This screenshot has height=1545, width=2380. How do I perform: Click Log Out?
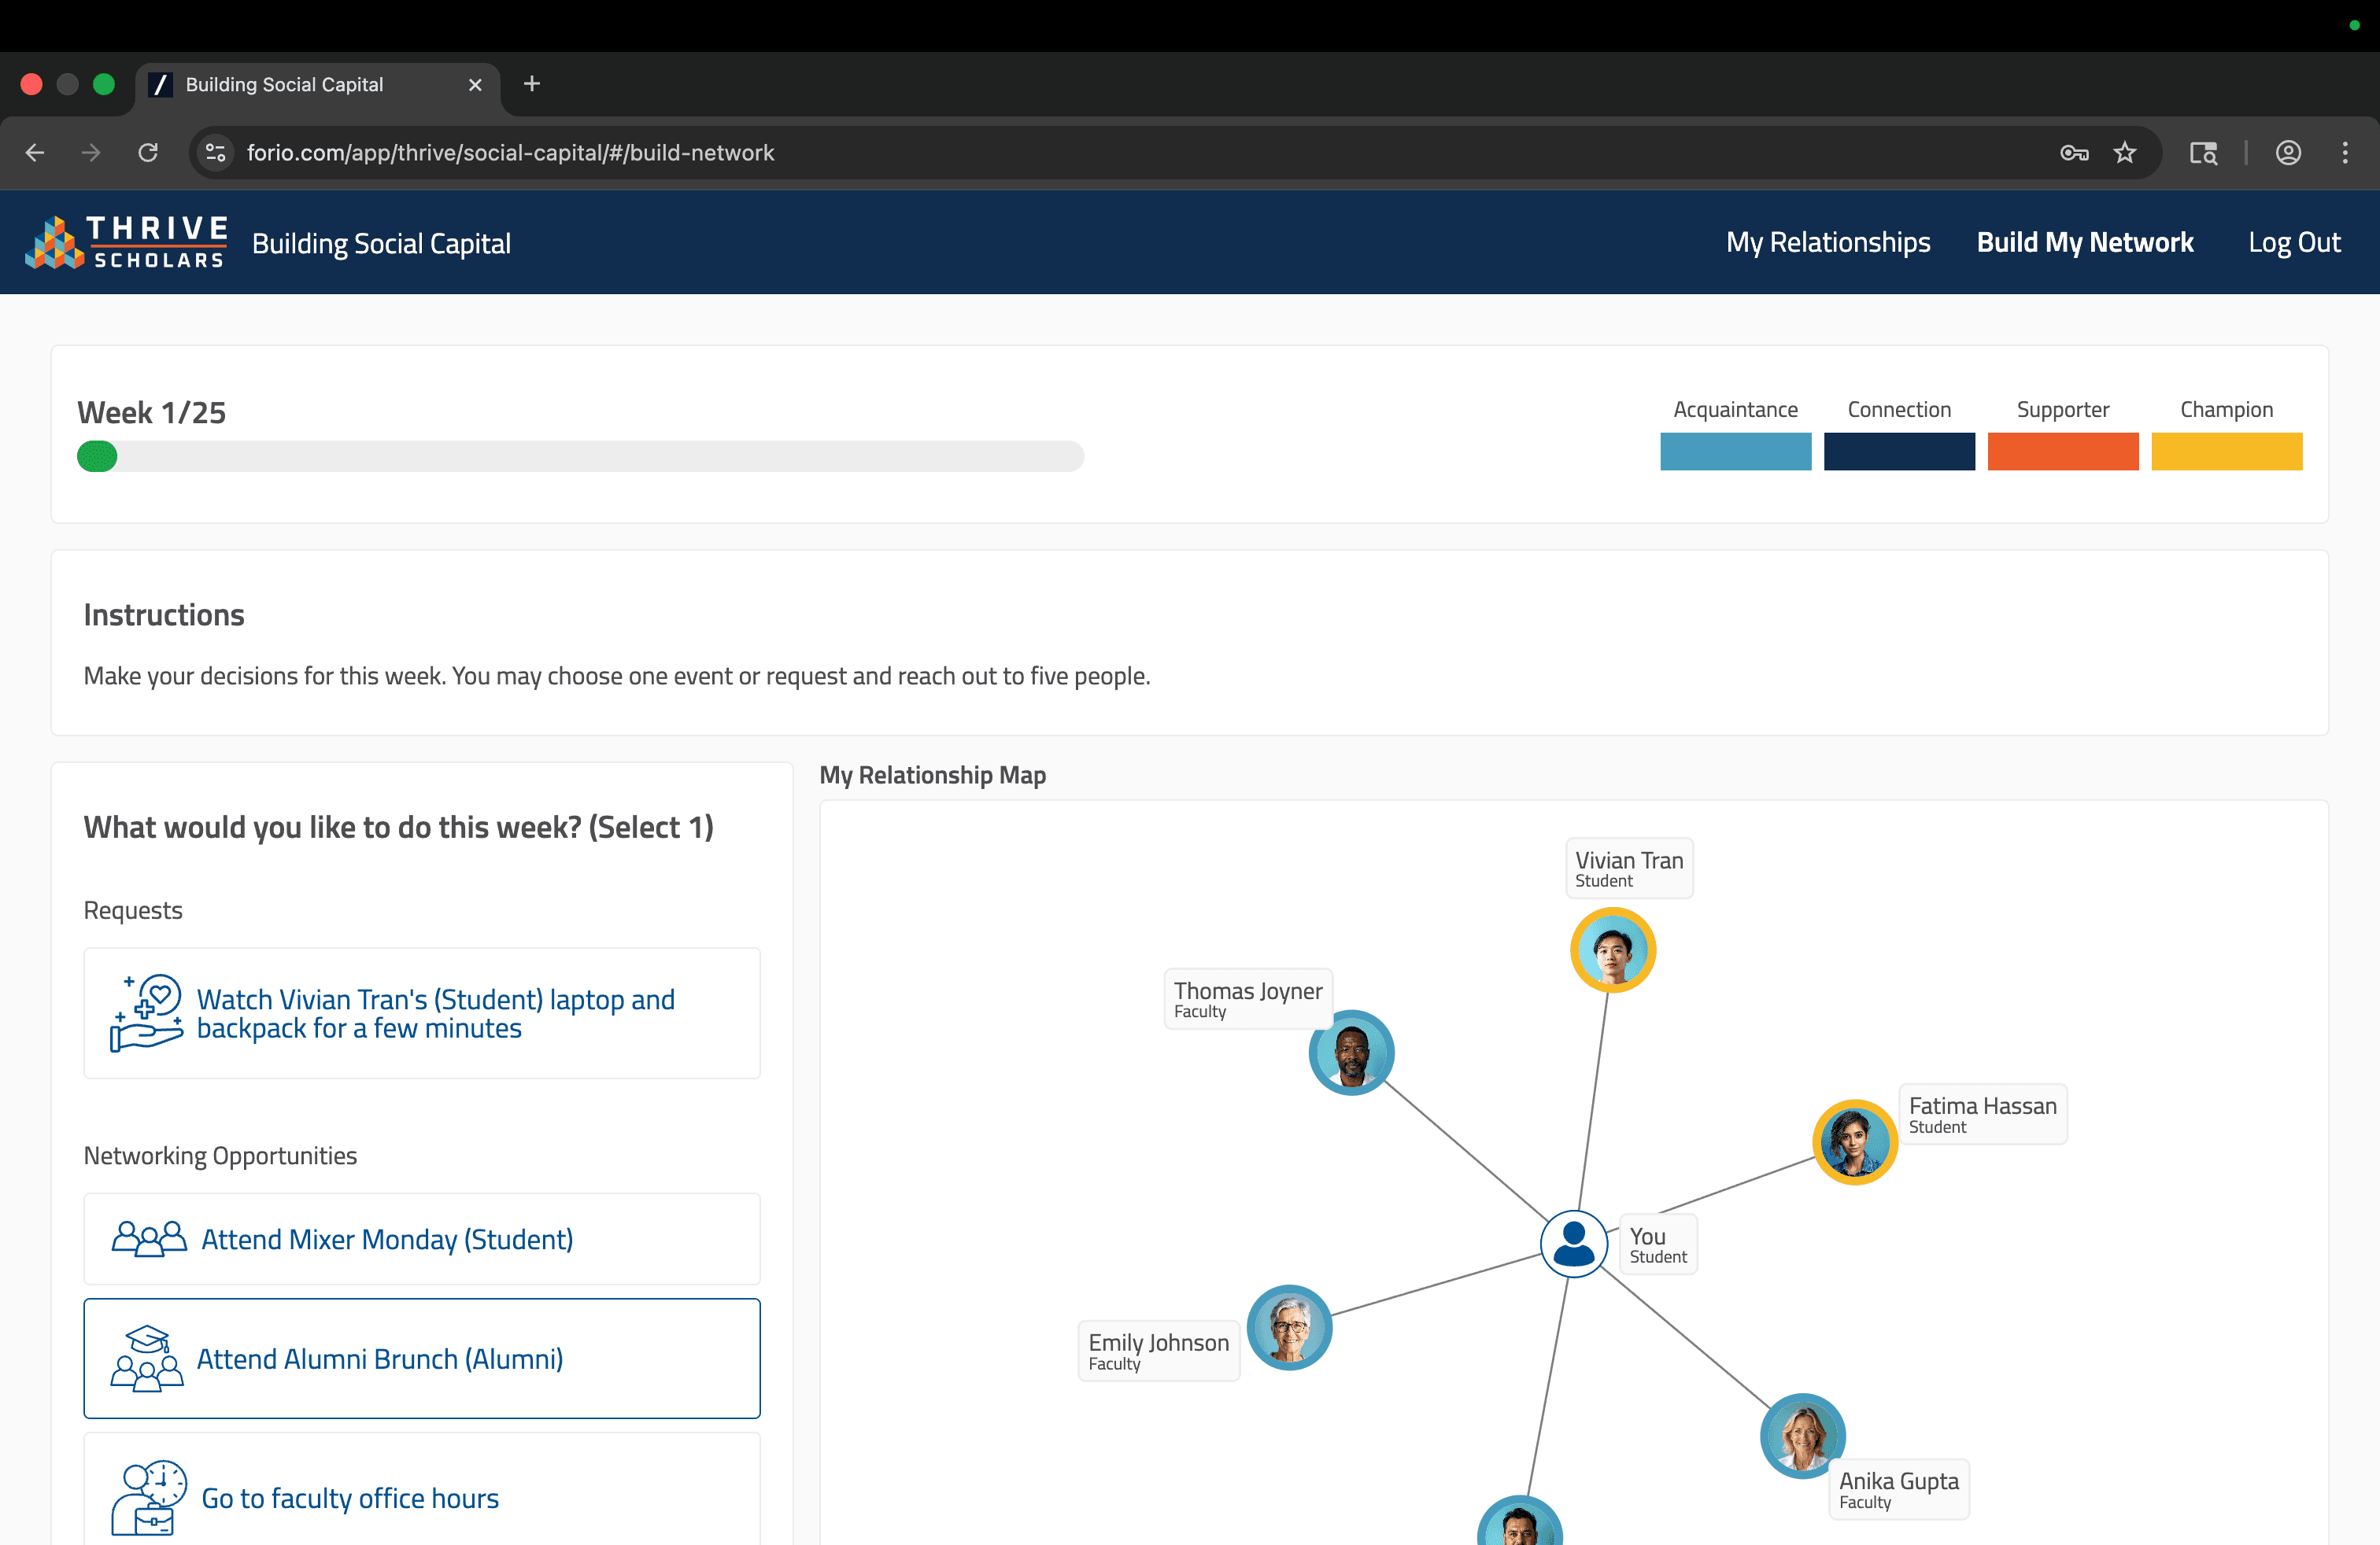(2294, 243)
